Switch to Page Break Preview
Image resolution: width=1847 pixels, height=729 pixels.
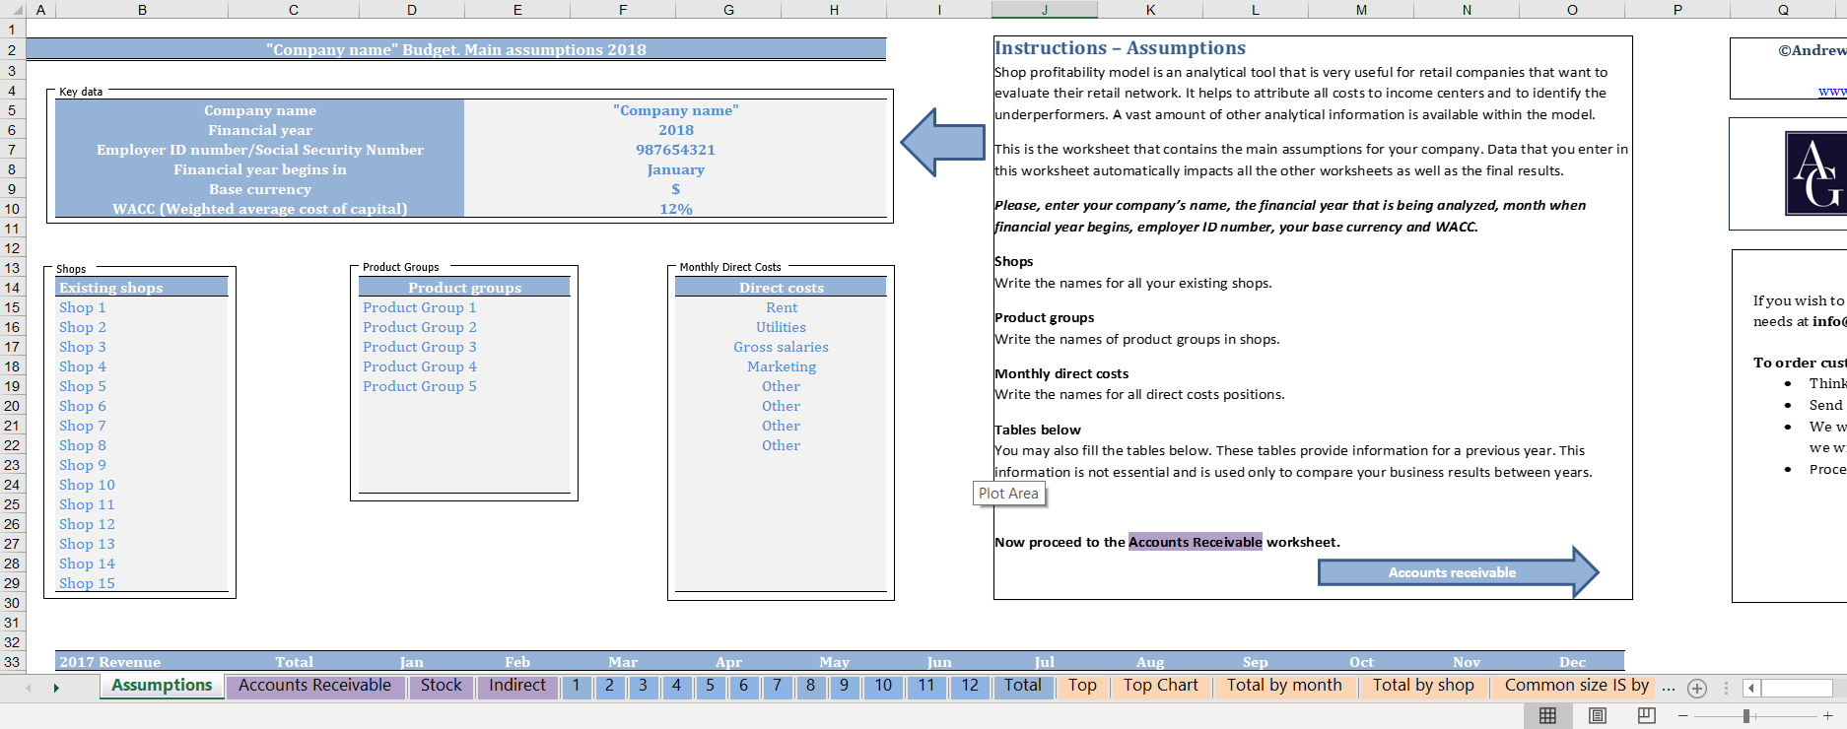pos(1646,716)
